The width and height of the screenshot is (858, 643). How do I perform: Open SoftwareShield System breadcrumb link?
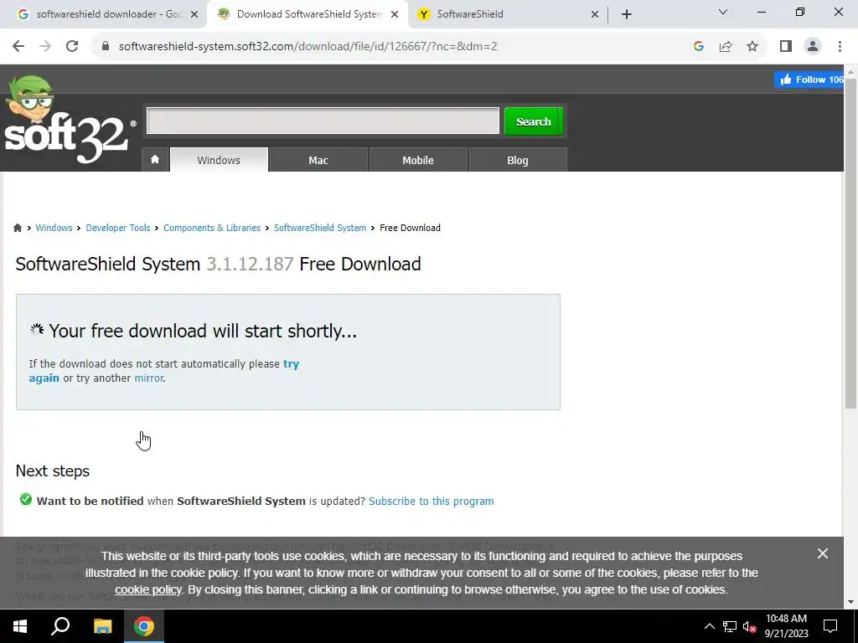coord(320,228)
